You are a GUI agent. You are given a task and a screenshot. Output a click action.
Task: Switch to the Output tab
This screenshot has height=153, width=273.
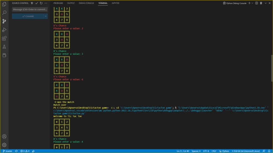coord(71,3)
